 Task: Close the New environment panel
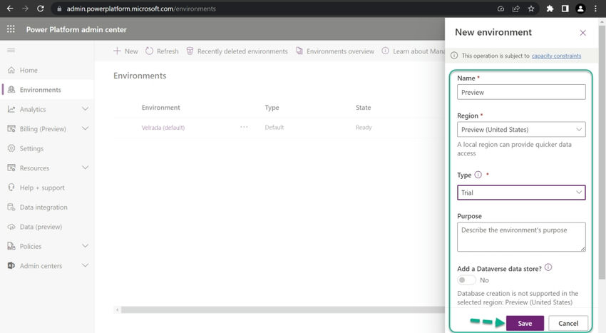pyautogui.click(x=582, y=33)
